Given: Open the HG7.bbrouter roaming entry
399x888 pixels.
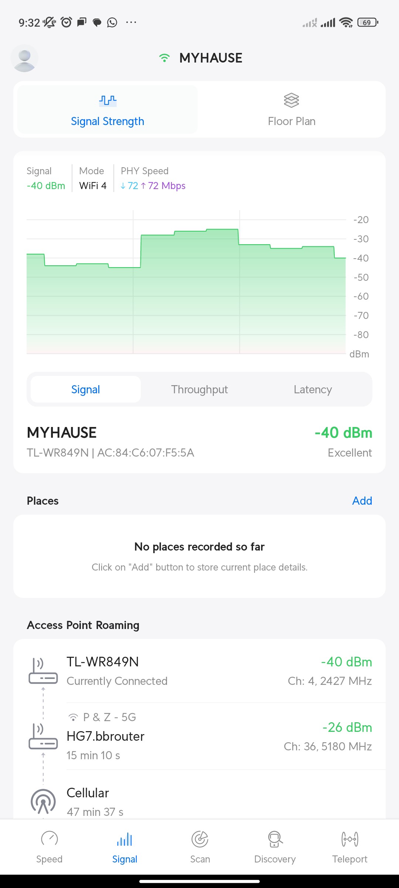Looking at the screenshot, I should (218, 736).
